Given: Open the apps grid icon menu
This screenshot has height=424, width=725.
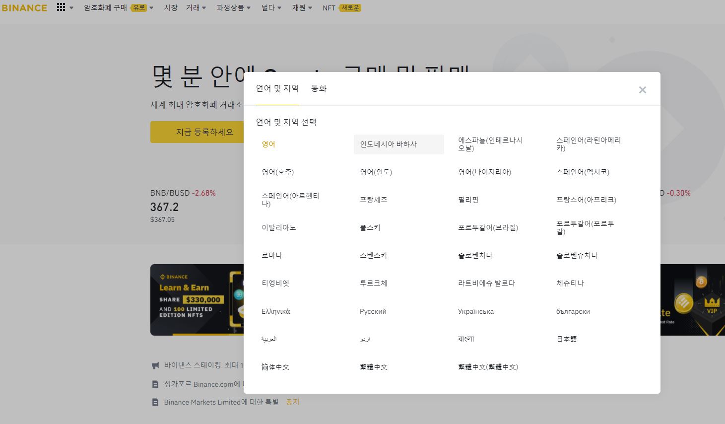Looking at the screenshot, I should pyautogui.click(x=61, y=7).
